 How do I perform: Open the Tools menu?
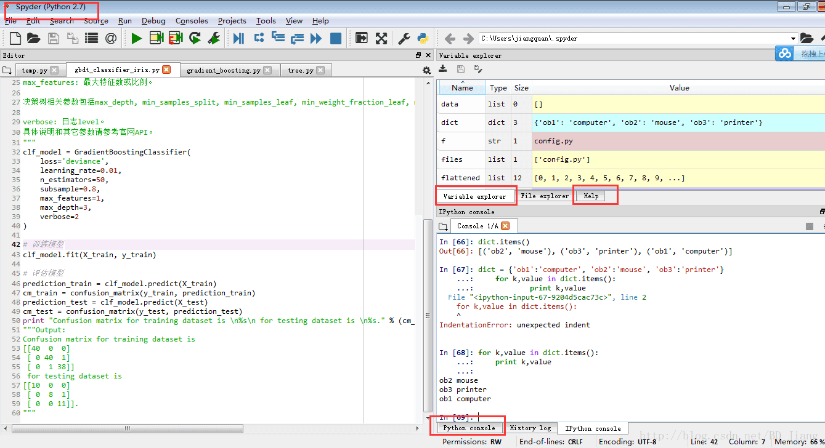[266, 20]
